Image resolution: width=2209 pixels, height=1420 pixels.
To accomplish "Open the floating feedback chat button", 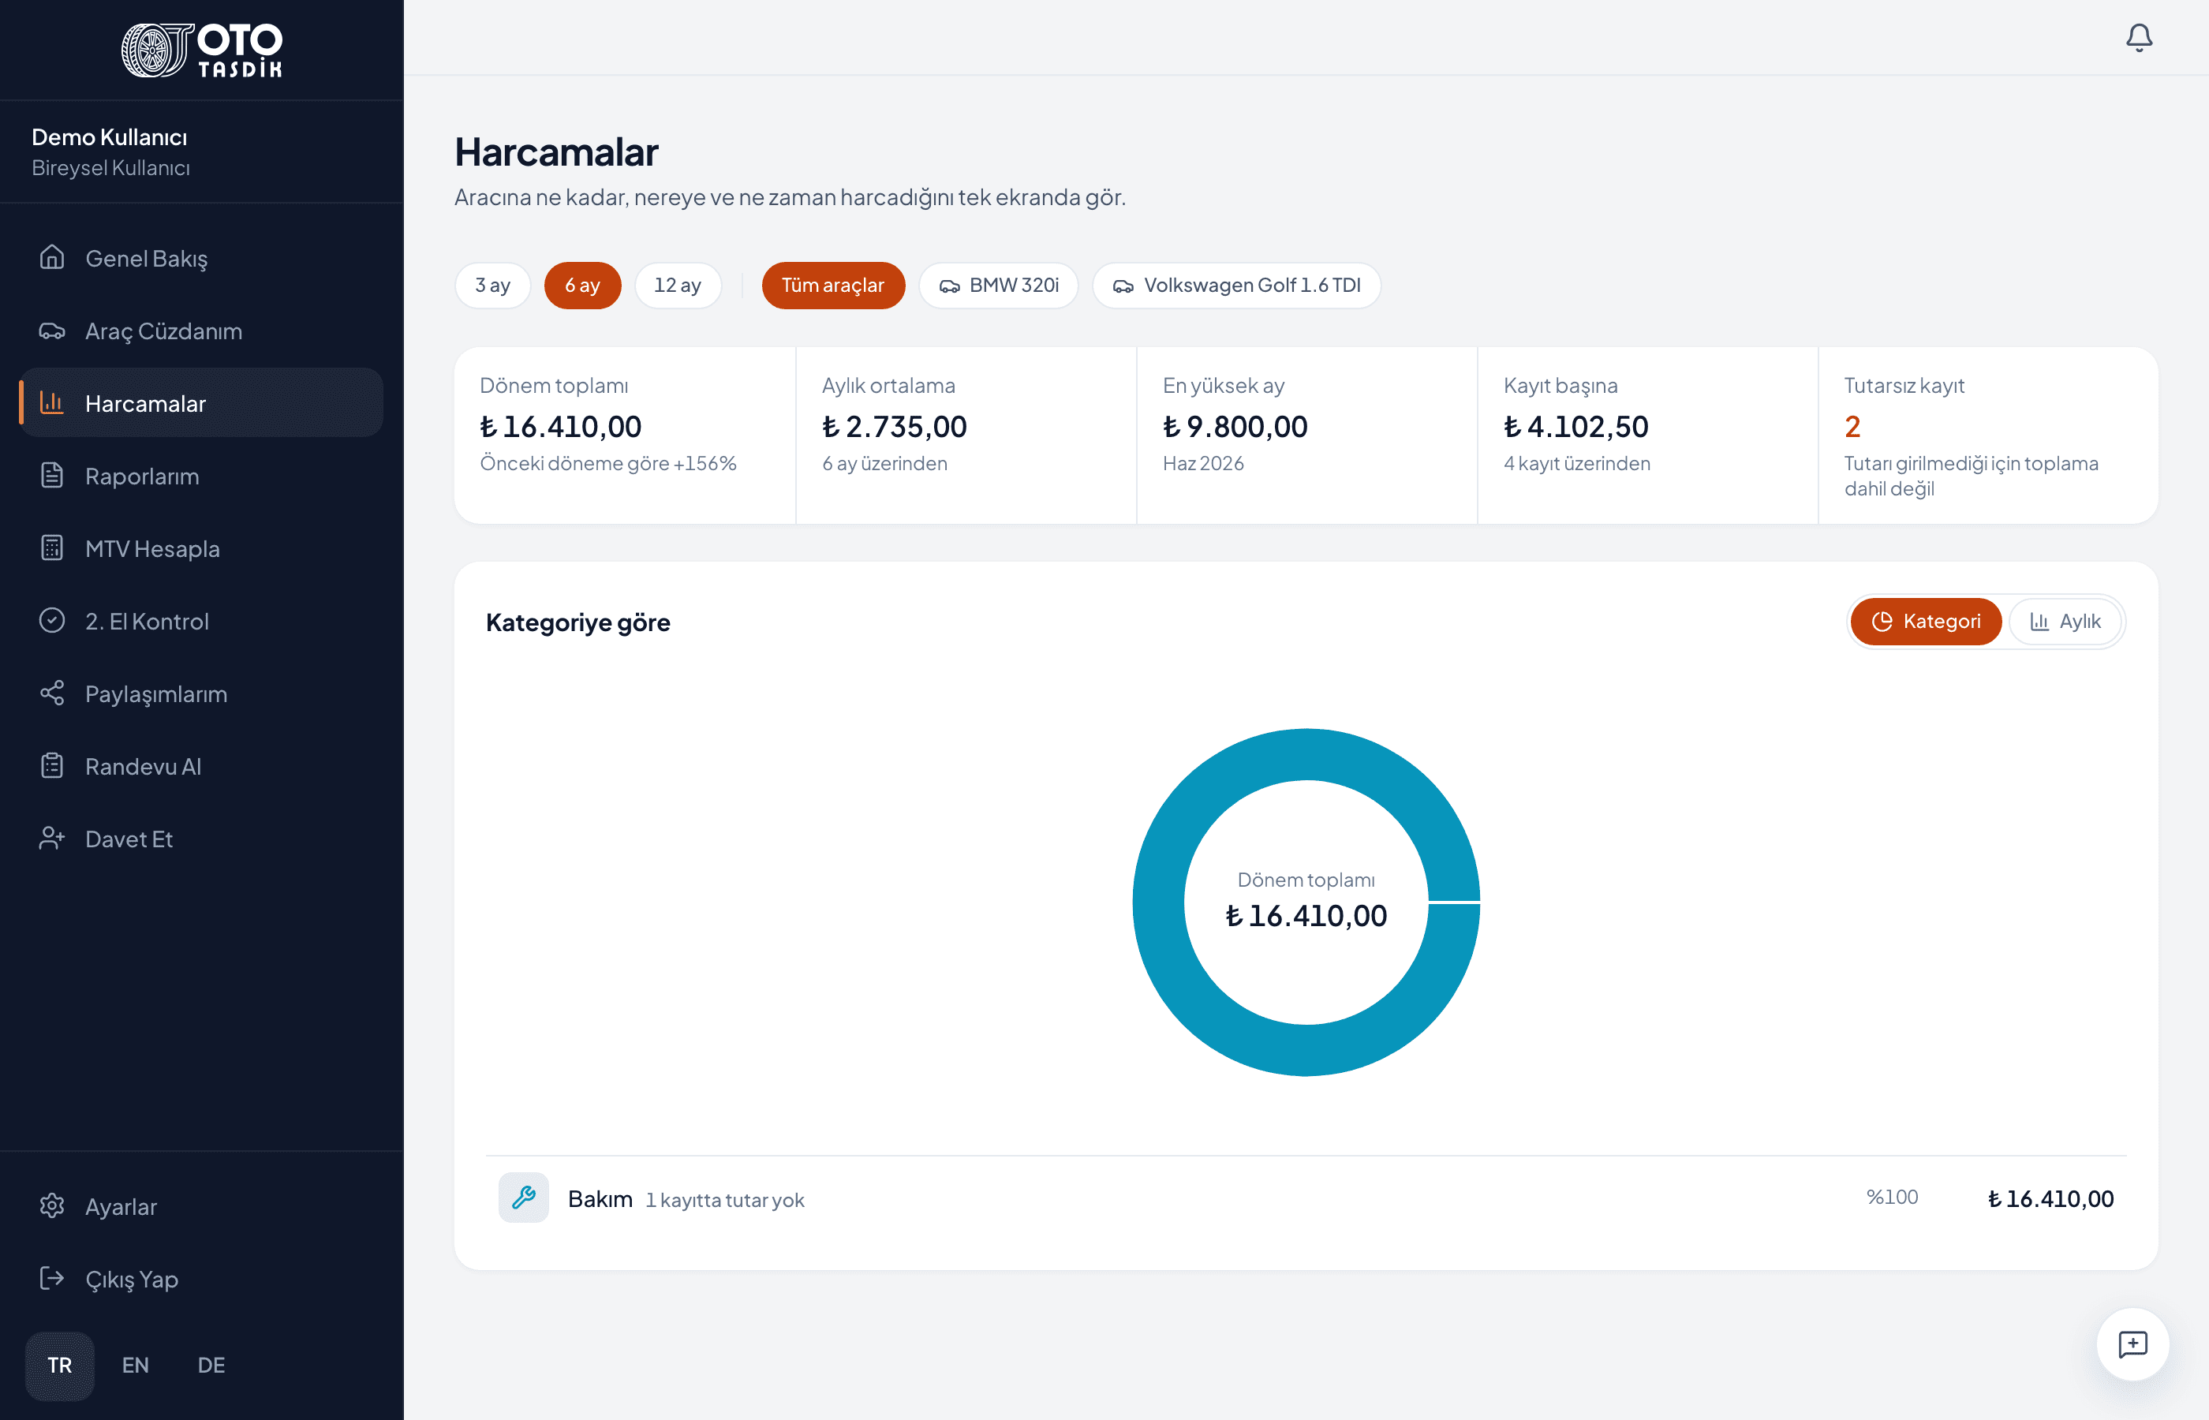I will pos(2132,1344).
